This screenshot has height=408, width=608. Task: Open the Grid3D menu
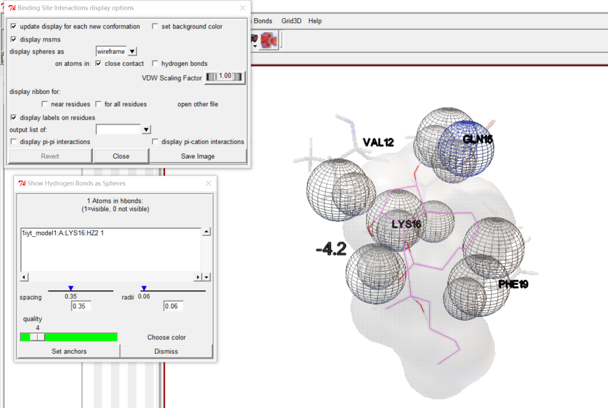[x=291, y=21]
